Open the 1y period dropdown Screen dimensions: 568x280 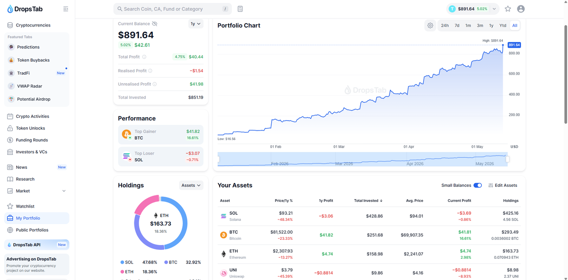(195, 24)
